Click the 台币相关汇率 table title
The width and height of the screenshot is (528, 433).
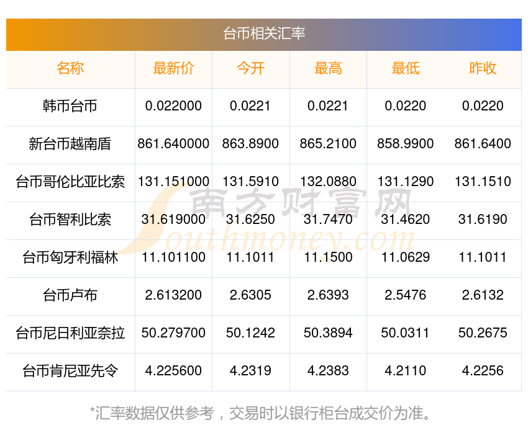[264, 33]
